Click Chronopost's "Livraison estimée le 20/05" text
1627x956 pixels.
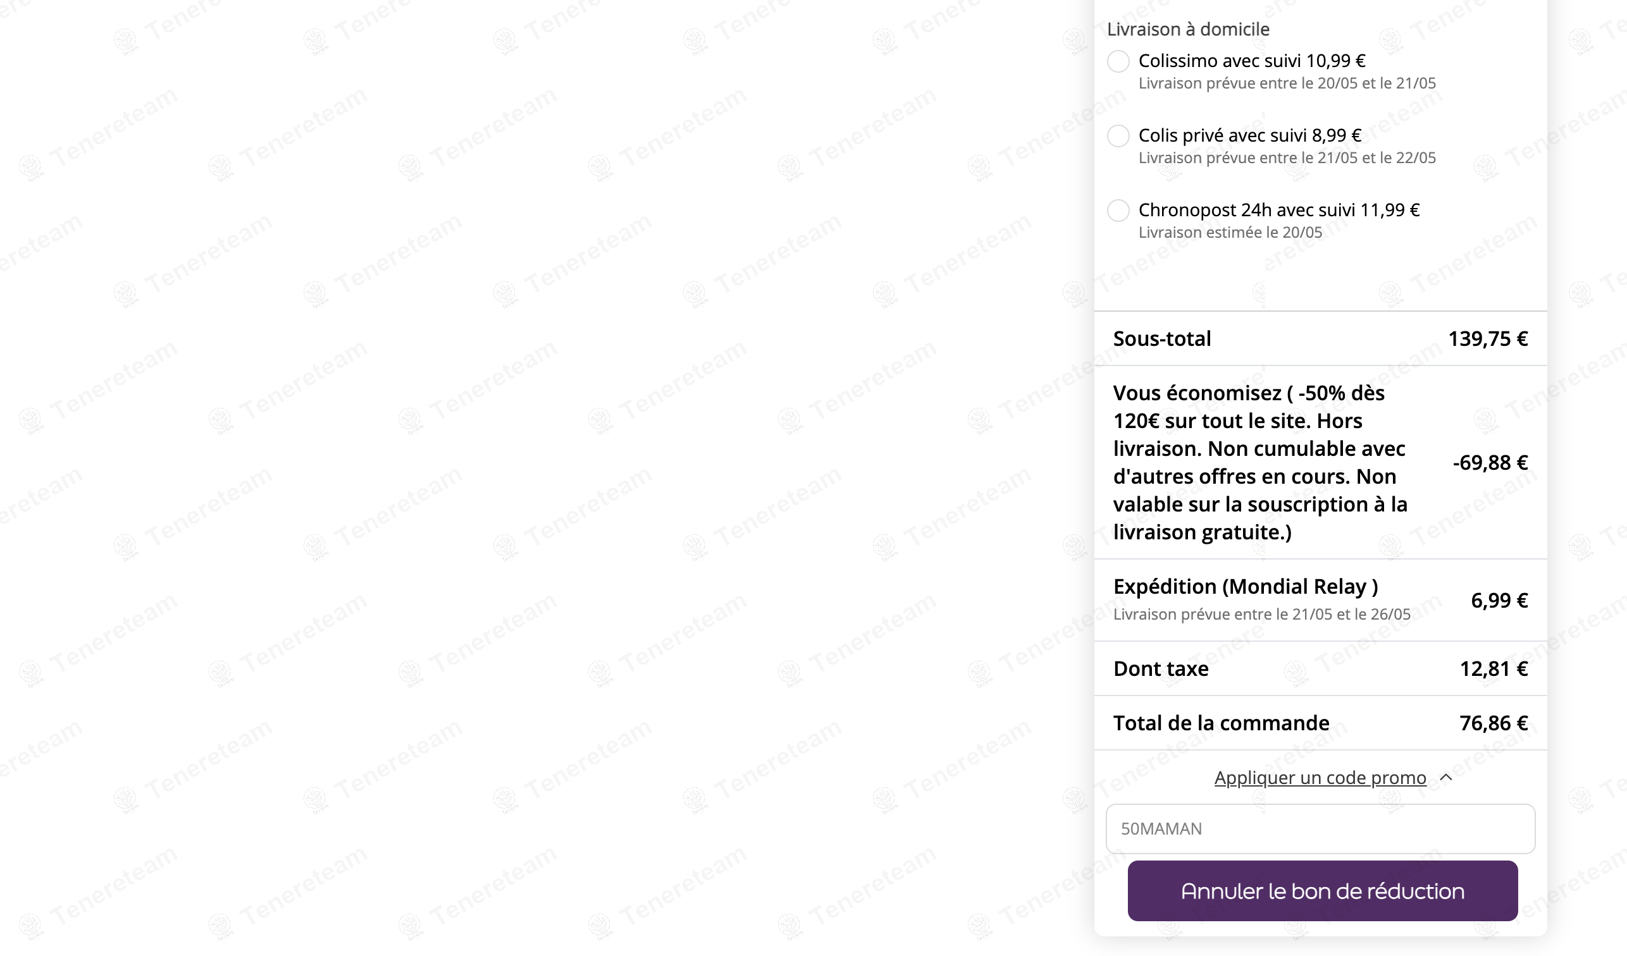(1230, 233)
